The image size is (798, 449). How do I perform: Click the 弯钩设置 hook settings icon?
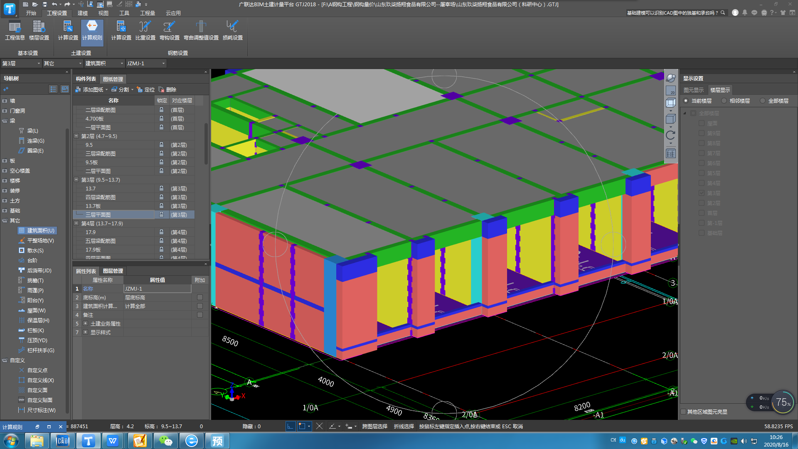[x=169, y=30]
